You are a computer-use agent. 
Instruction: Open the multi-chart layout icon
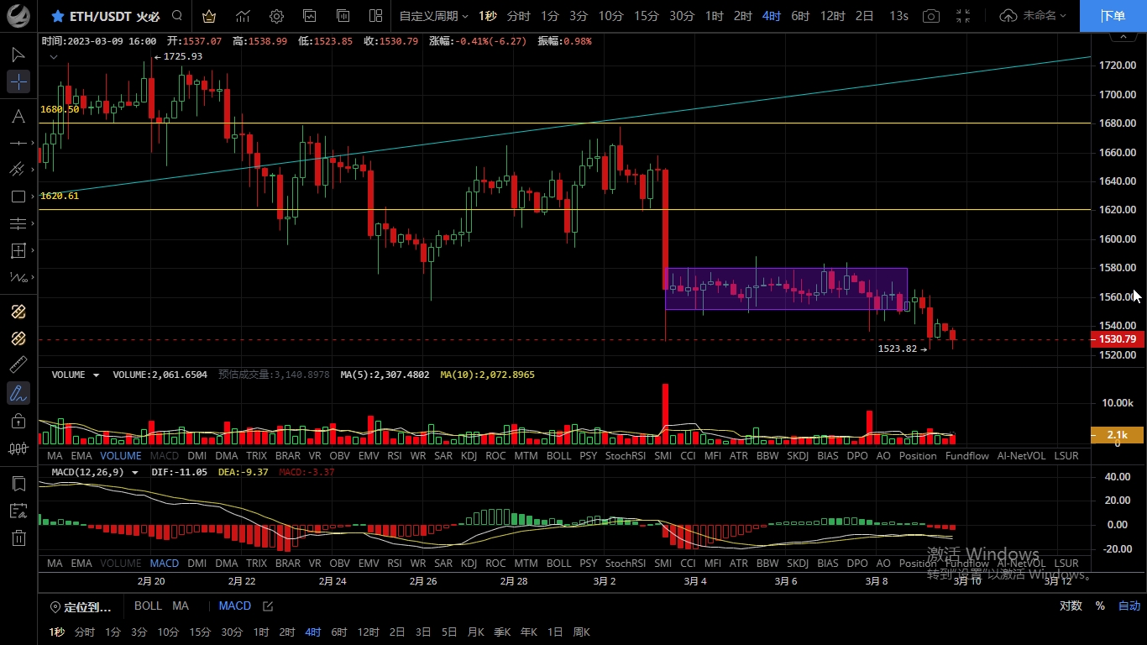point(375,16)
